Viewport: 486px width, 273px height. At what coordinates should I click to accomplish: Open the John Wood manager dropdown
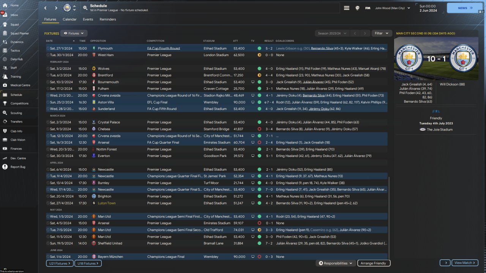[392, 8]
